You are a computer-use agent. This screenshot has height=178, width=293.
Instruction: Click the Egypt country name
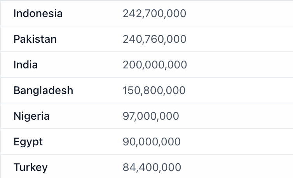28,142
